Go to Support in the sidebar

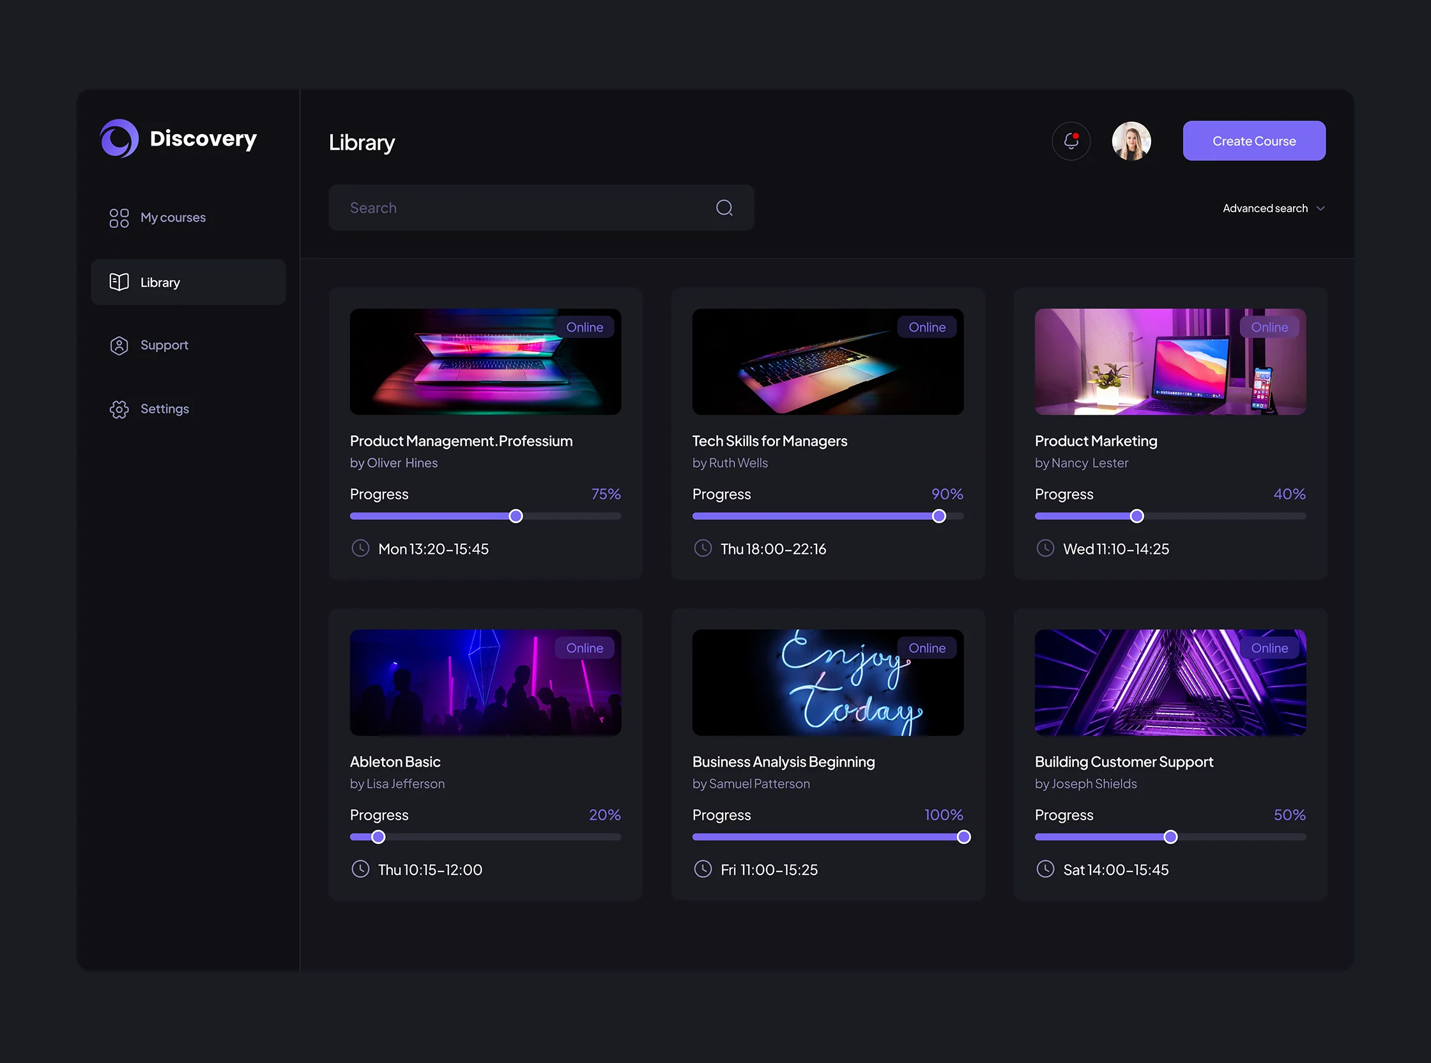pos(188,346)
